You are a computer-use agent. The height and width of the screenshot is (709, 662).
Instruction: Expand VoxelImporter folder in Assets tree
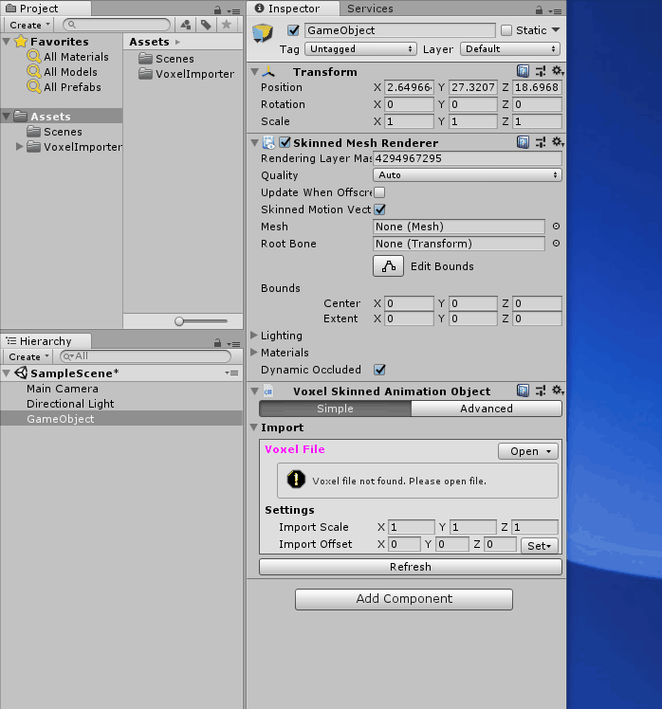[x=19, y=147]
